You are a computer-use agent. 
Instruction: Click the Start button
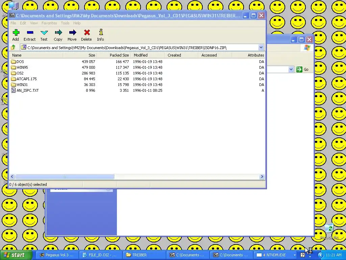coord(16,255)
